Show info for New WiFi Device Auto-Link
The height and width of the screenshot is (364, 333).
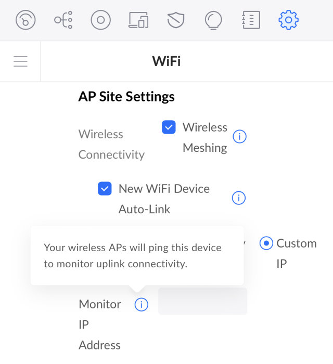tap(238, 198)
